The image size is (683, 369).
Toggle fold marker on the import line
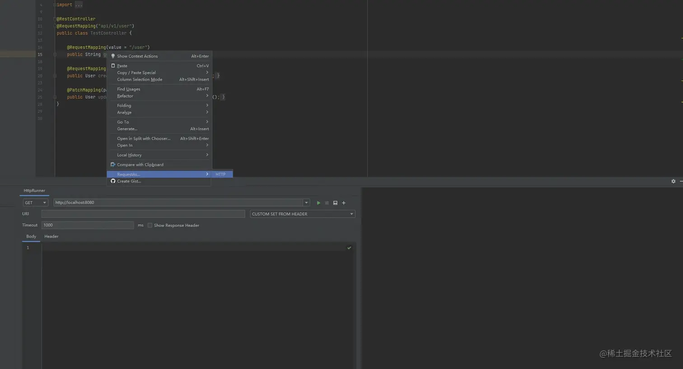(55, 5)
